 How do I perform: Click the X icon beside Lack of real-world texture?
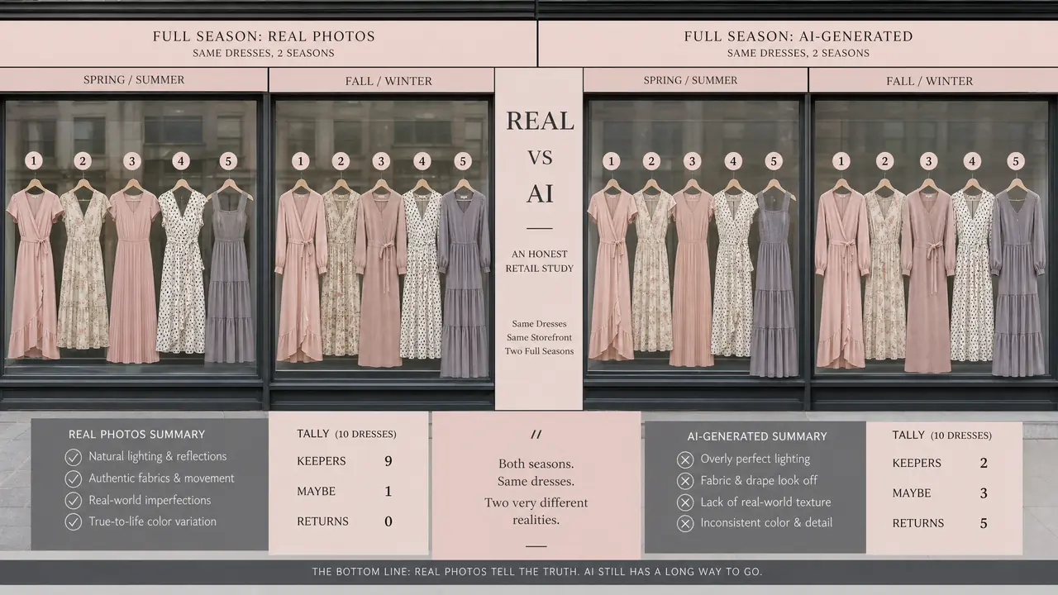tap(684, 502)
